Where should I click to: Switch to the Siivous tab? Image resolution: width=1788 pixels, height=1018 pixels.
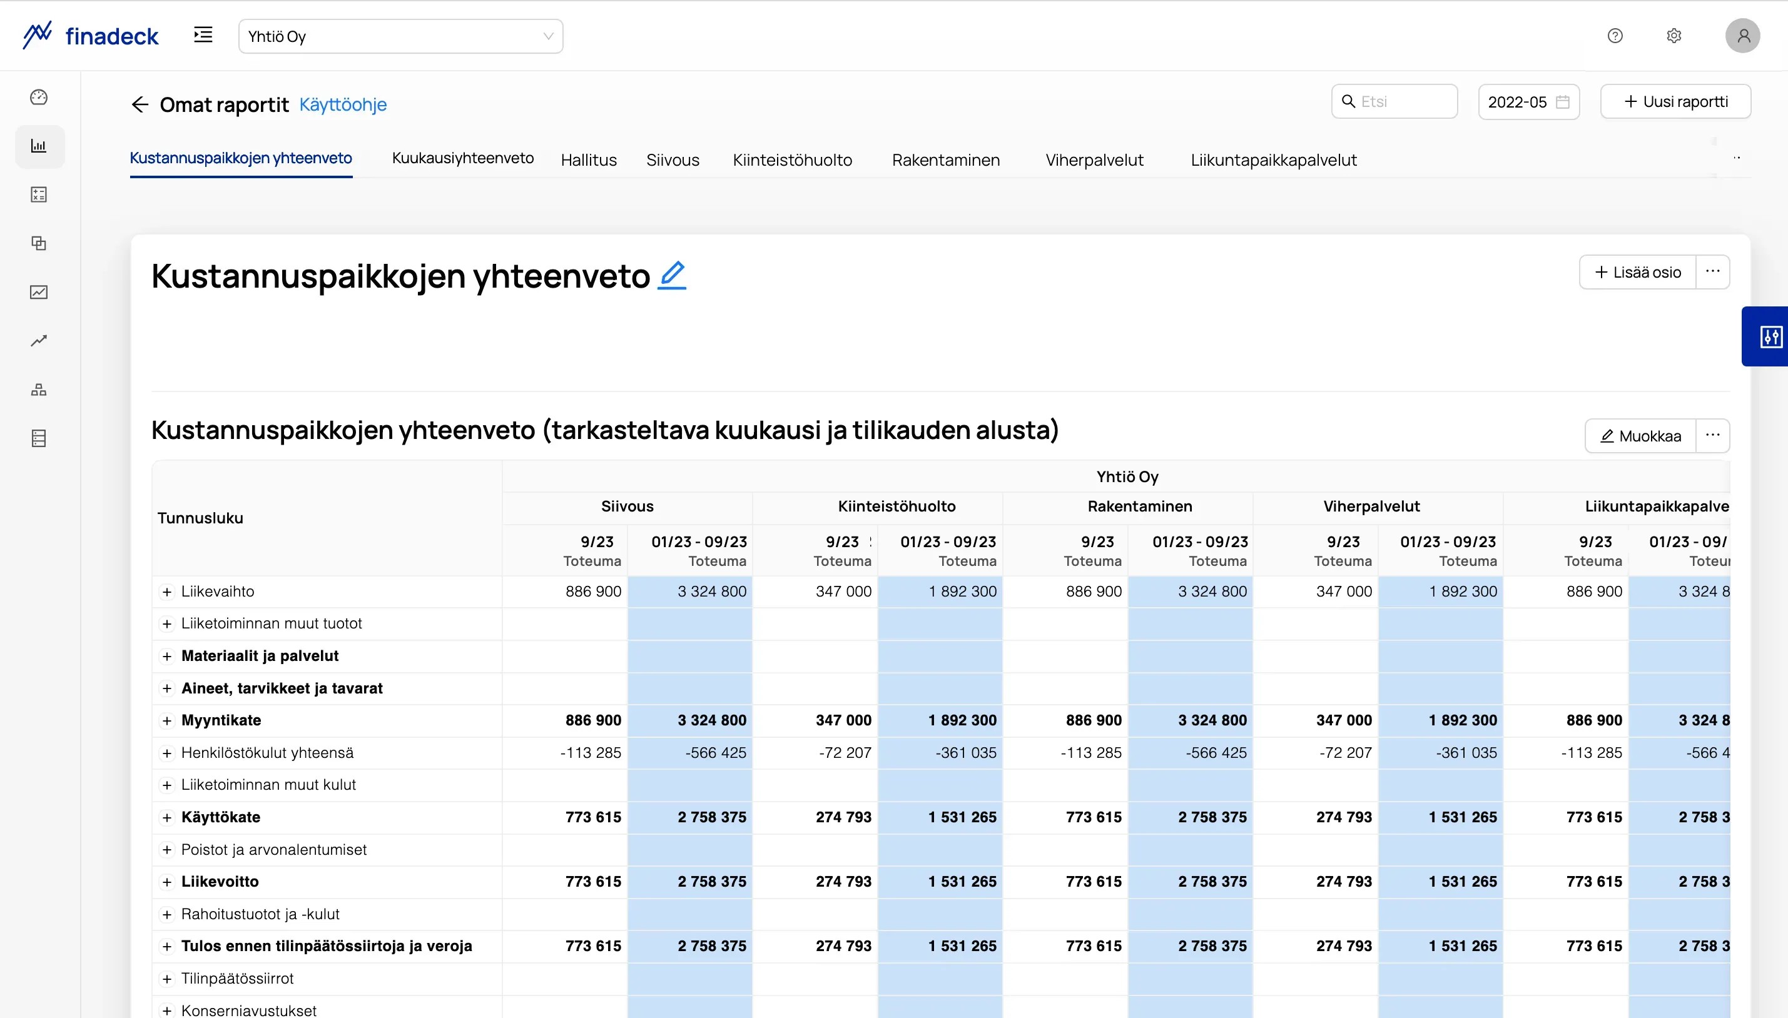pos(673,160)
